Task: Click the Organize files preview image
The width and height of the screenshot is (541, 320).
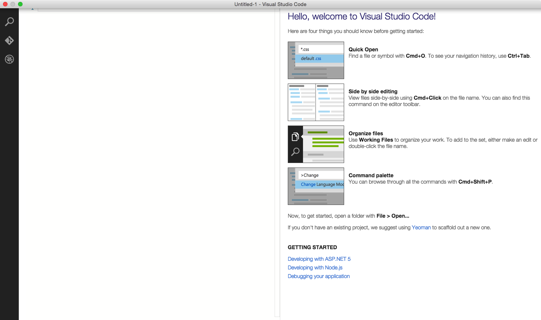Action: point(316,144)
